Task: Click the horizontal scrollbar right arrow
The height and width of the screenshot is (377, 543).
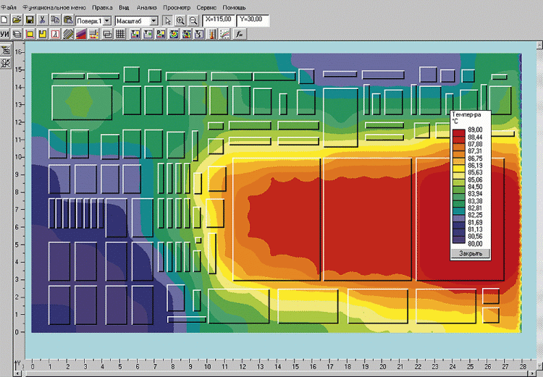Action: pyautogui.click(x=533, y=374)
